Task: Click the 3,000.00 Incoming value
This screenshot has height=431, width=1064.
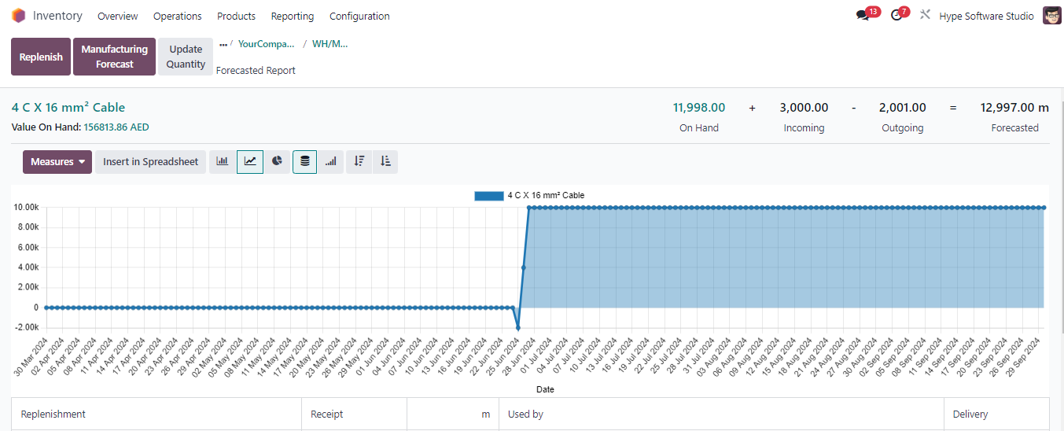Action: [804, 108]
